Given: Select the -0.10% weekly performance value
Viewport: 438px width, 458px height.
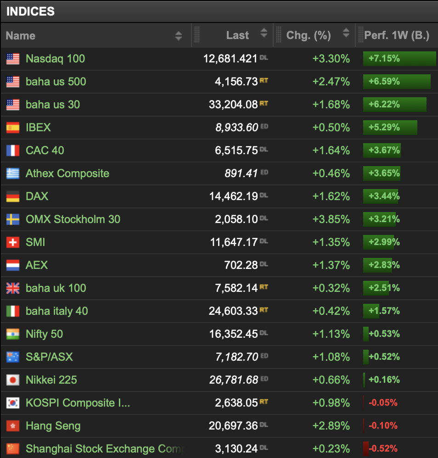Looking at the screenshot, I should [383, 425].
